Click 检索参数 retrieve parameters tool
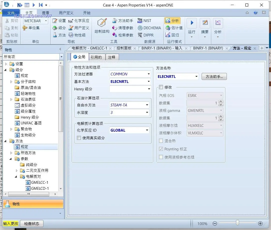Viewport: 271px width, 230px height. (x=123, y=35)
